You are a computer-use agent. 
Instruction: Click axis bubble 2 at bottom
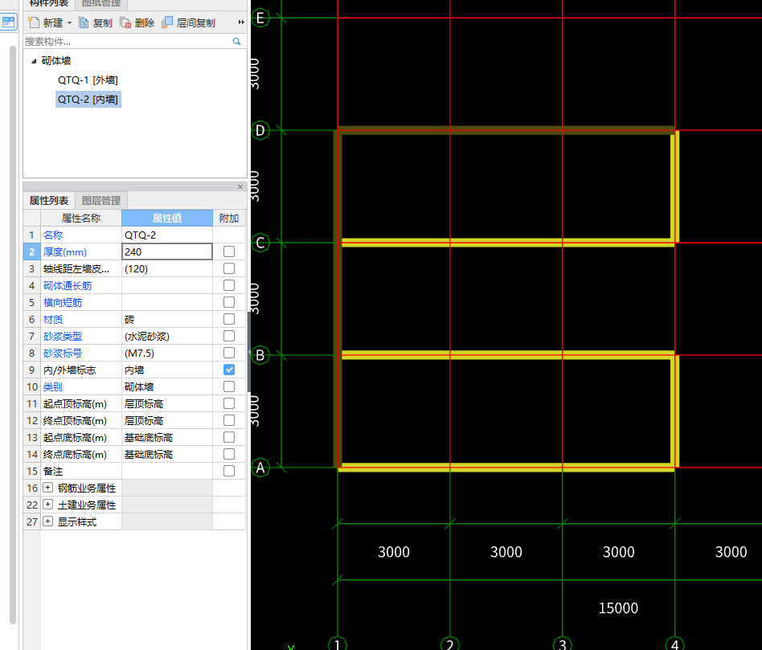450,644
